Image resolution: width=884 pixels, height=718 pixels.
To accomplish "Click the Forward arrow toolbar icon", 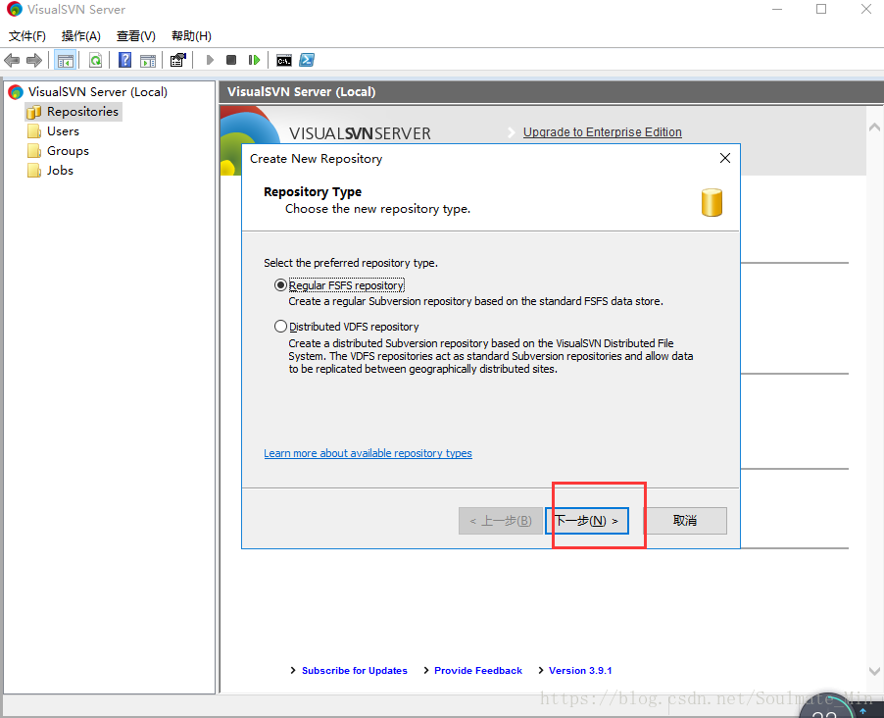I will tap(34, 60).
